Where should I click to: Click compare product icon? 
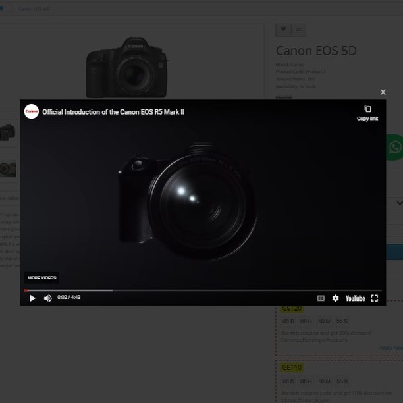(x=298, y=29)
